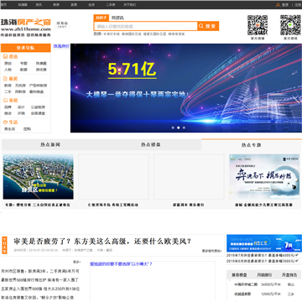The height and width of the screenshot is (302, 302).
Task: Open 首页 in top navigation bar
Action: [3, 5]
